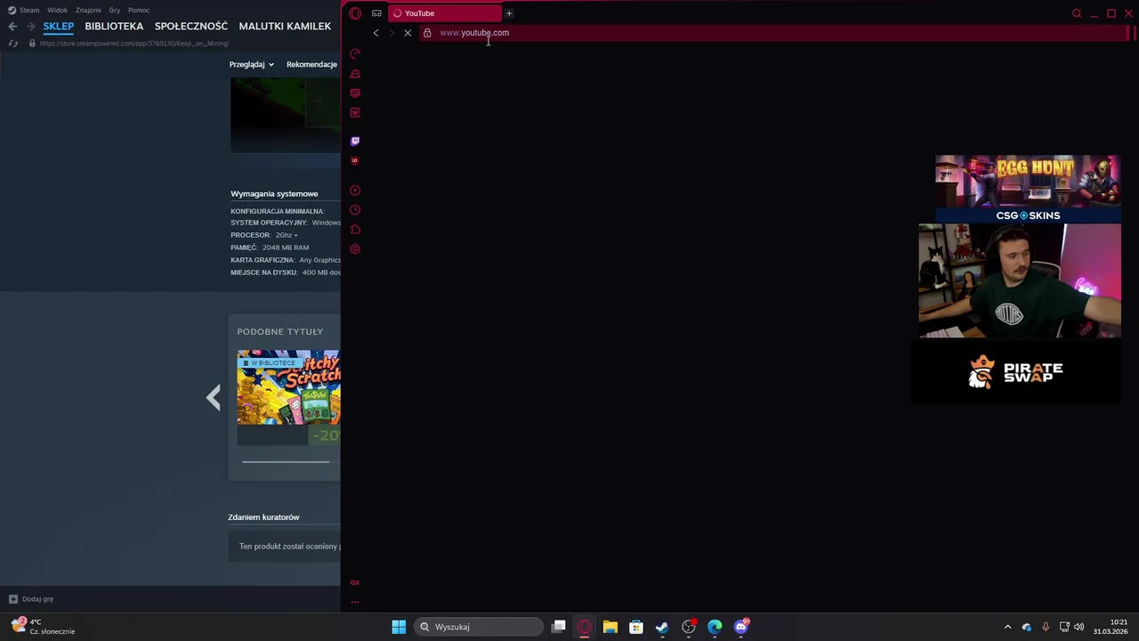The height and width of the screenshot is (641, 1139).
Task: Go forward in Steam window
Action: point(31,27)
